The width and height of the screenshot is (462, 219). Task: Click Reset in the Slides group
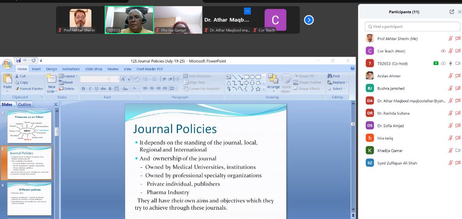pyautogui.click(x=66, y=83)
